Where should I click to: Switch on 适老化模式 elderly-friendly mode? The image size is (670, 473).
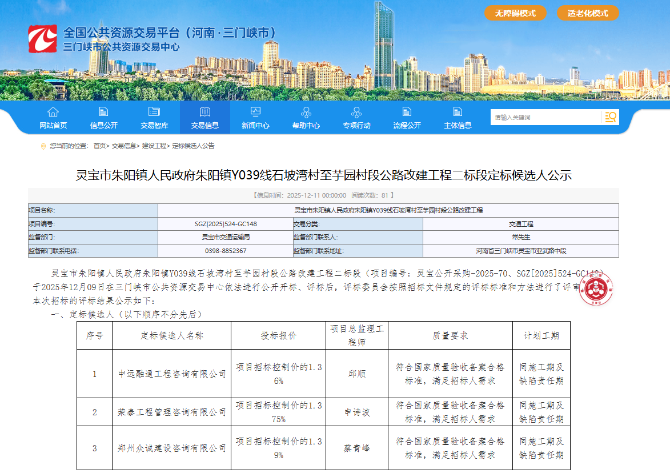(x=588, y=13)
